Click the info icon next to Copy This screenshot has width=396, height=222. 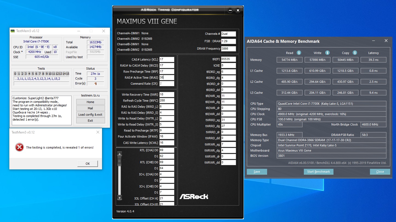(x=355, y=53)
